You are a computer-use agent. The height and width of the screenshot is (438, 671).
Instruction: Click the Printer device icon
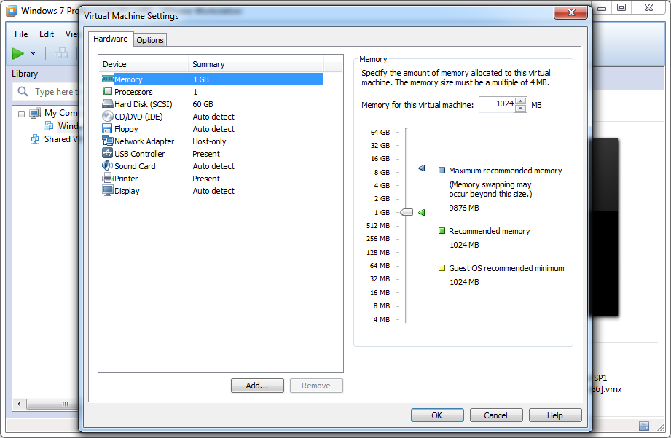[108, 179]
